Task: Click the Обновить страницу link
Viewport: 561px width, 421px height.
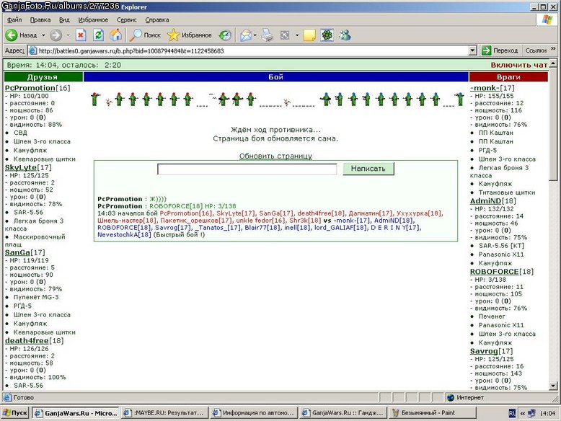Action: 275,156
